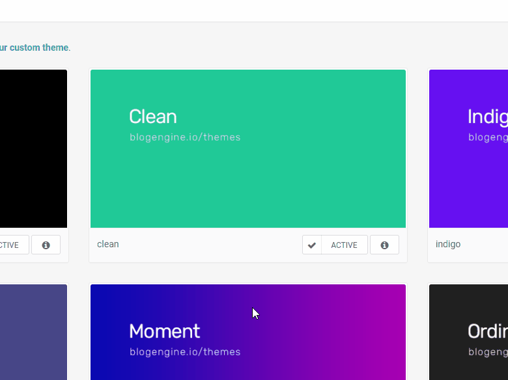The width and height of the screenshot is (508, 380).
Task: Select the Moment theme thumbnail
Action: coord(248,332)
